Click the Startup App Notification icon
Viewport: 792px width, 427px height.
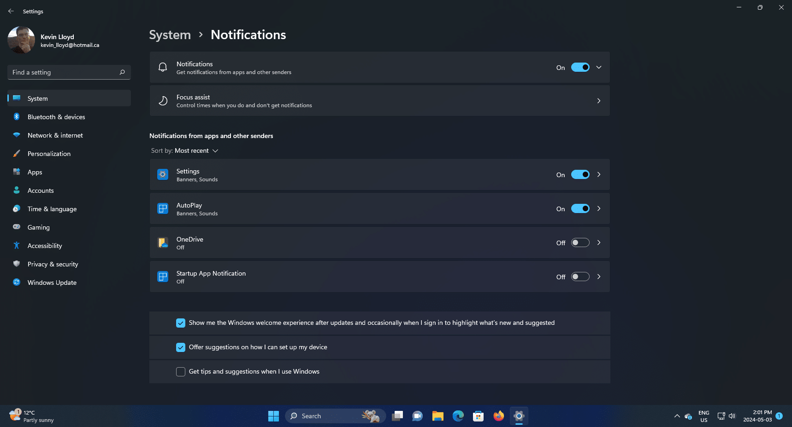pos(163,277)
